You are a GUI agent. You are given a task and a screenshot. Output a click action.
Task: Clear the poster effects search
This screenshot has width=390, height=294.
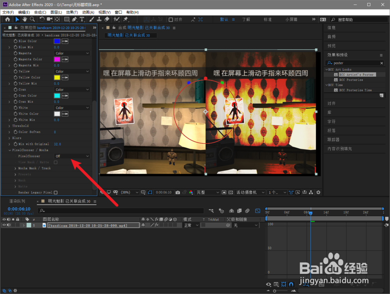click(381, 63)
